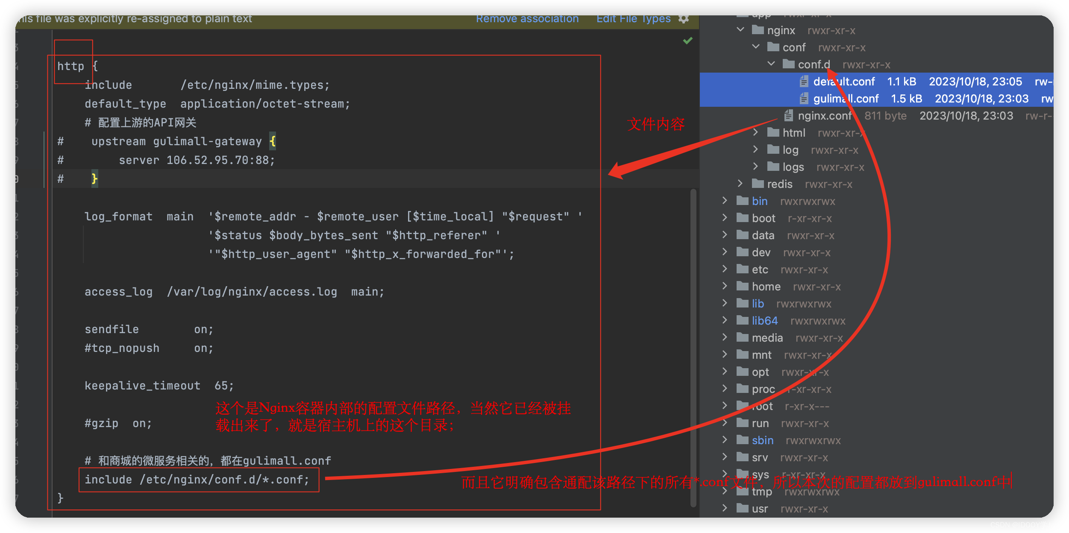Click the dev folder icon
Image resolution: width=1069 pixels, height=533 pixels.
(743, 252)
